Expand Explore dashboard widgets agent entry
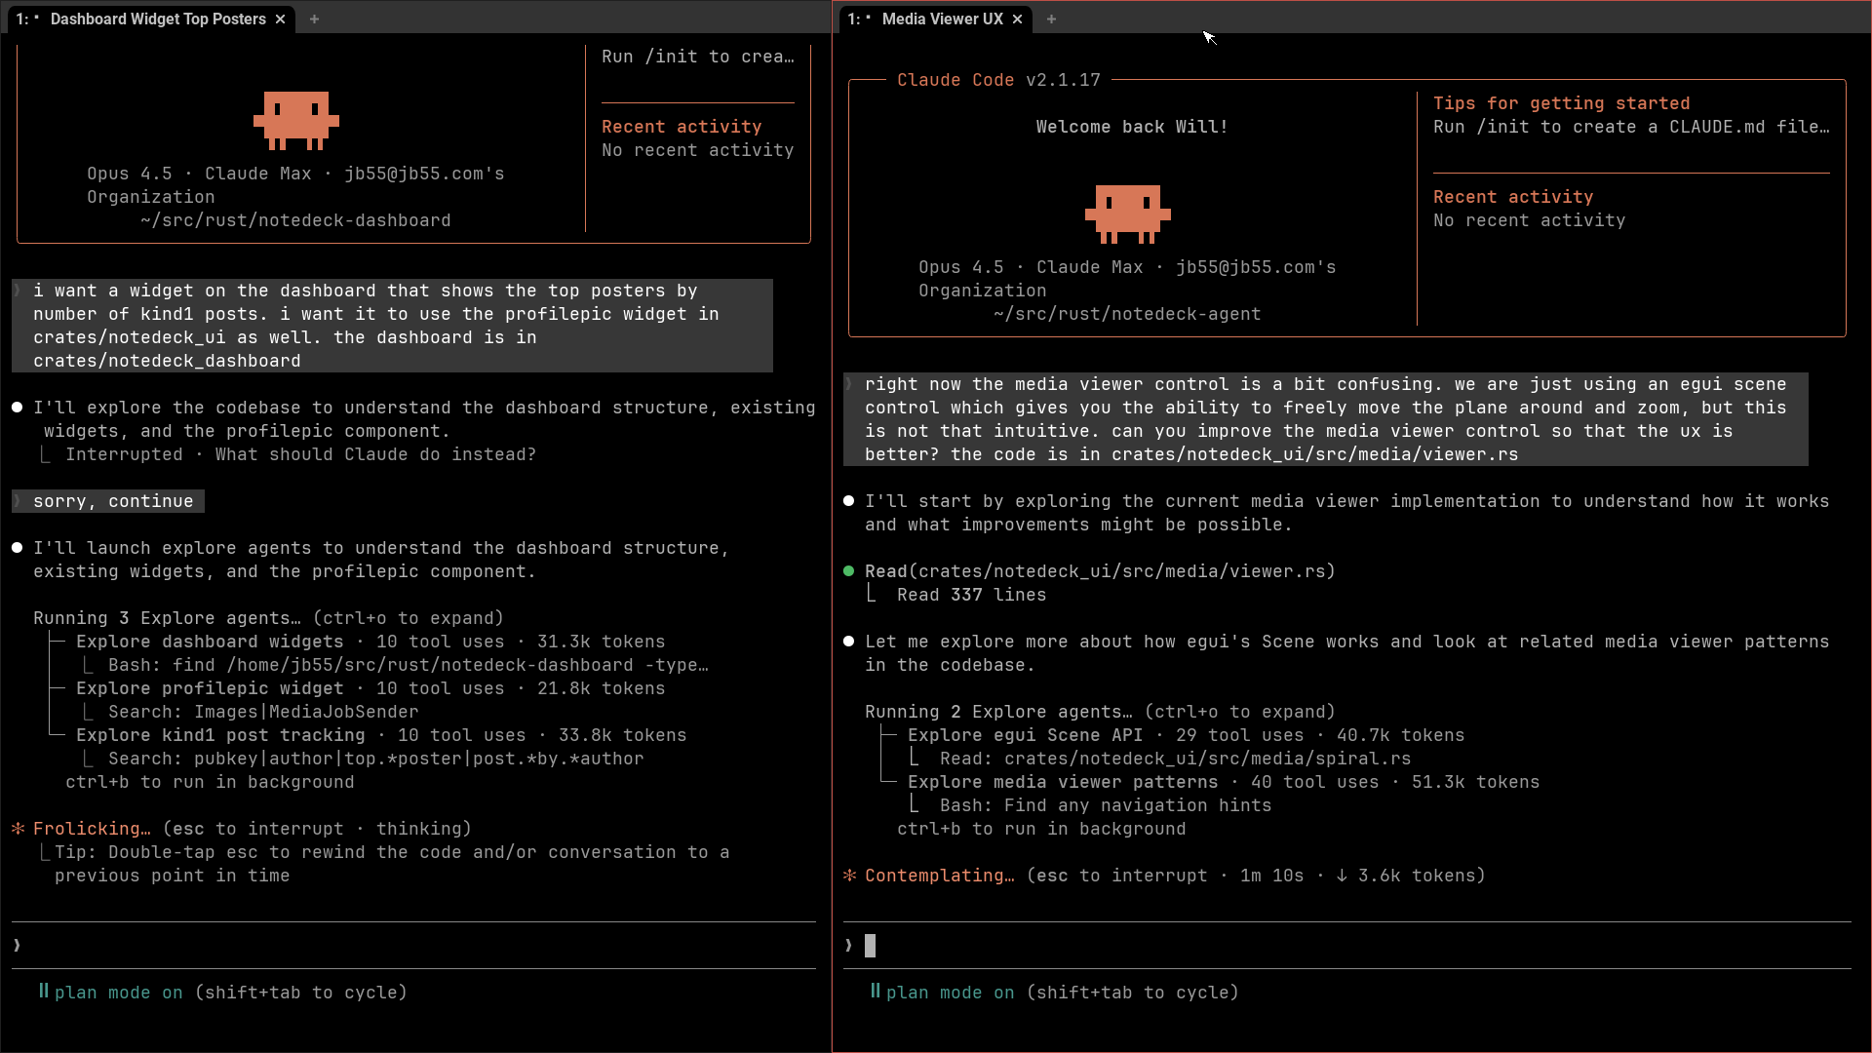This screenshot has height=1053, width=1872. pos(210,642)
